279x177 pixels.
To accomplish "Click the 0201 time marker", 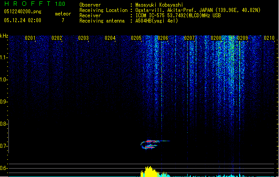I will (30, 38).
